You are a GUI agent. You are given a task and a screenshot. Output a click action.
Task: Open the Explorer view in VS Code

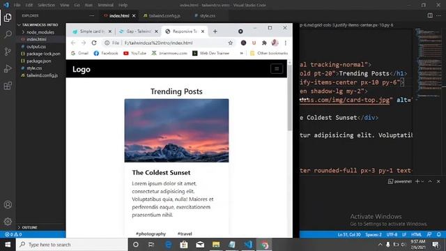pos(8,17)
